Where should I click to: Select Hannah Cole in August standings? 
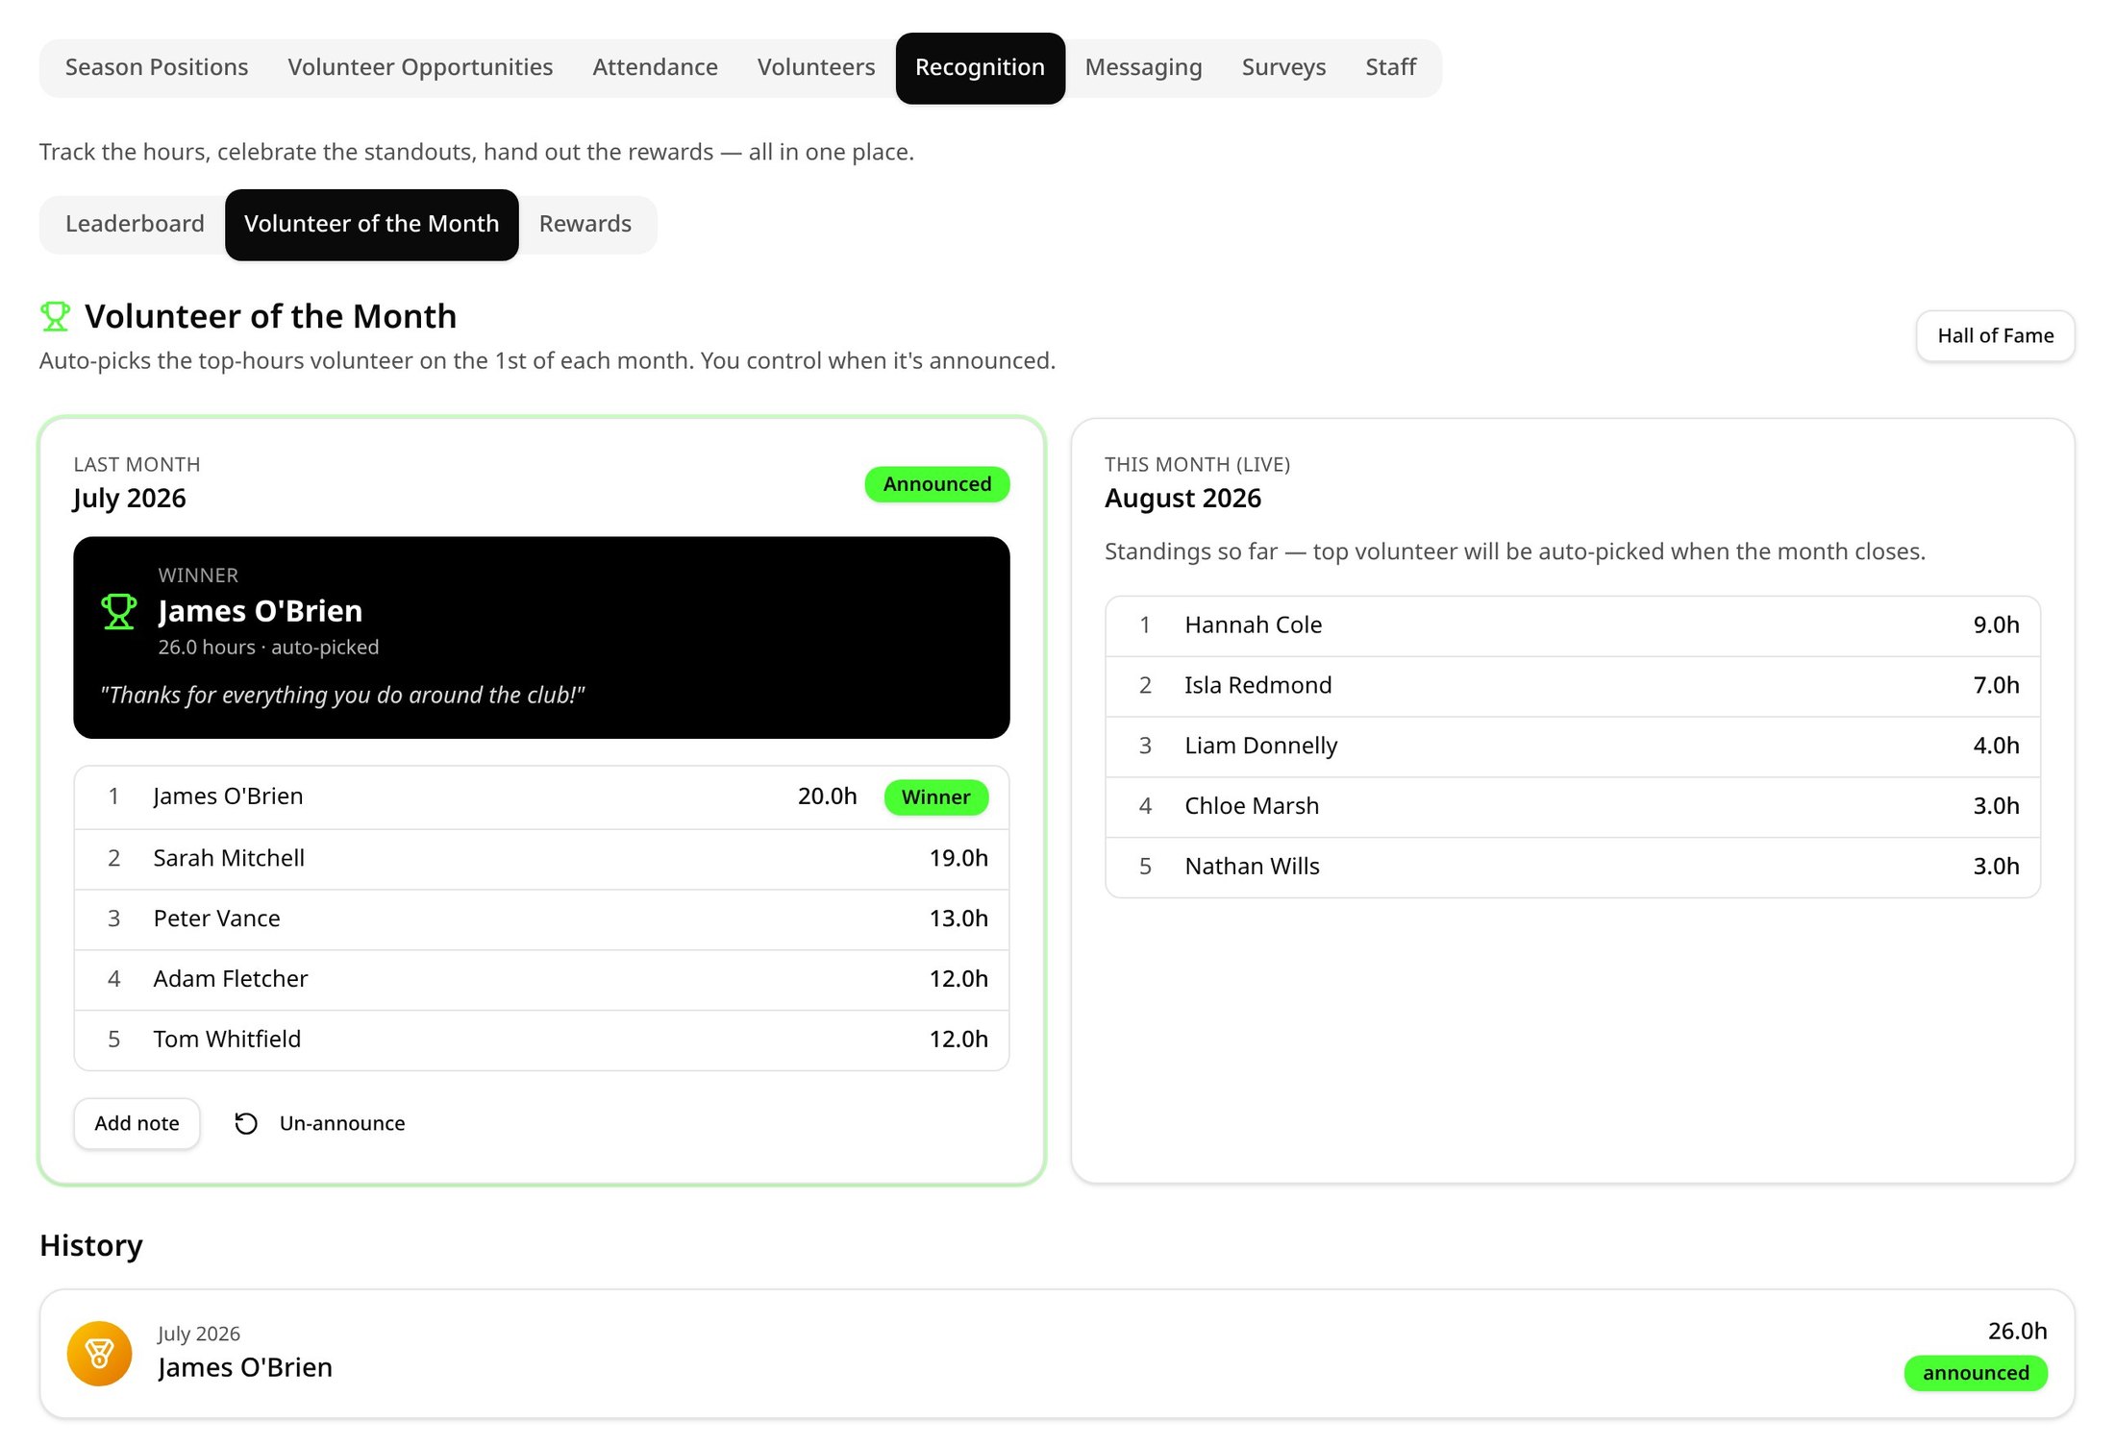pyautogui.click(x=1573, y=625)
